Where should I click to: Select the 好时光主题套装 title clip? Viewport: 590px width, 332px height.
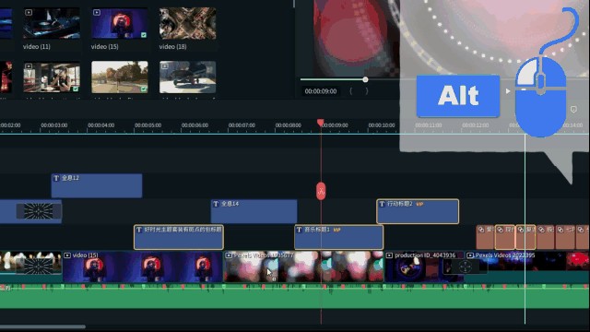pos(179,237)
